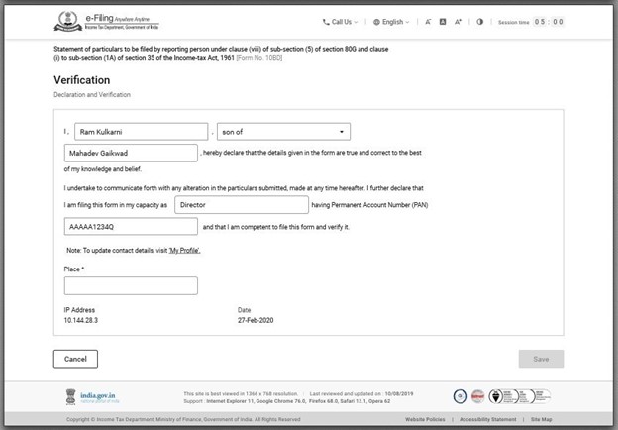This screenshot has height=430, width=618.
Task: Decrease font size with the A- icon
Action: (x=428, y=21)
